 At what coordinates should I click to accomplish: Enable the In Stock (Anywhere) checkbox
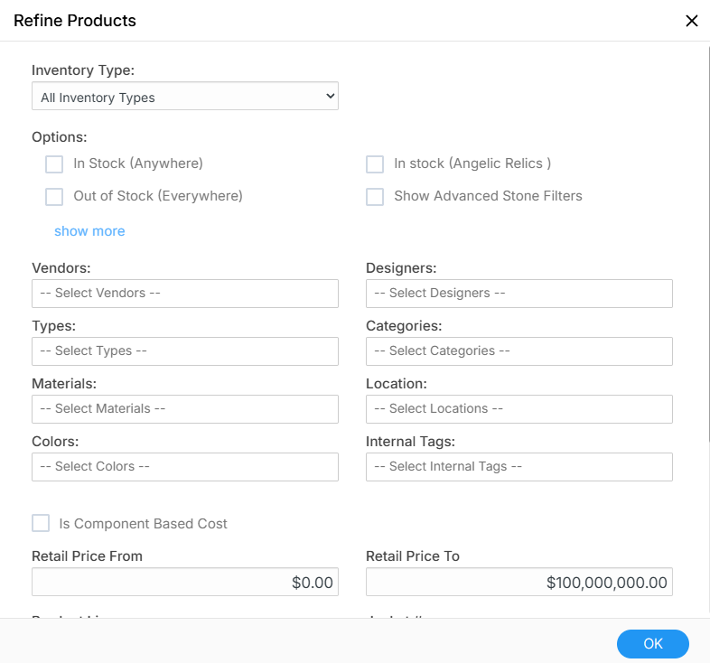55,164
